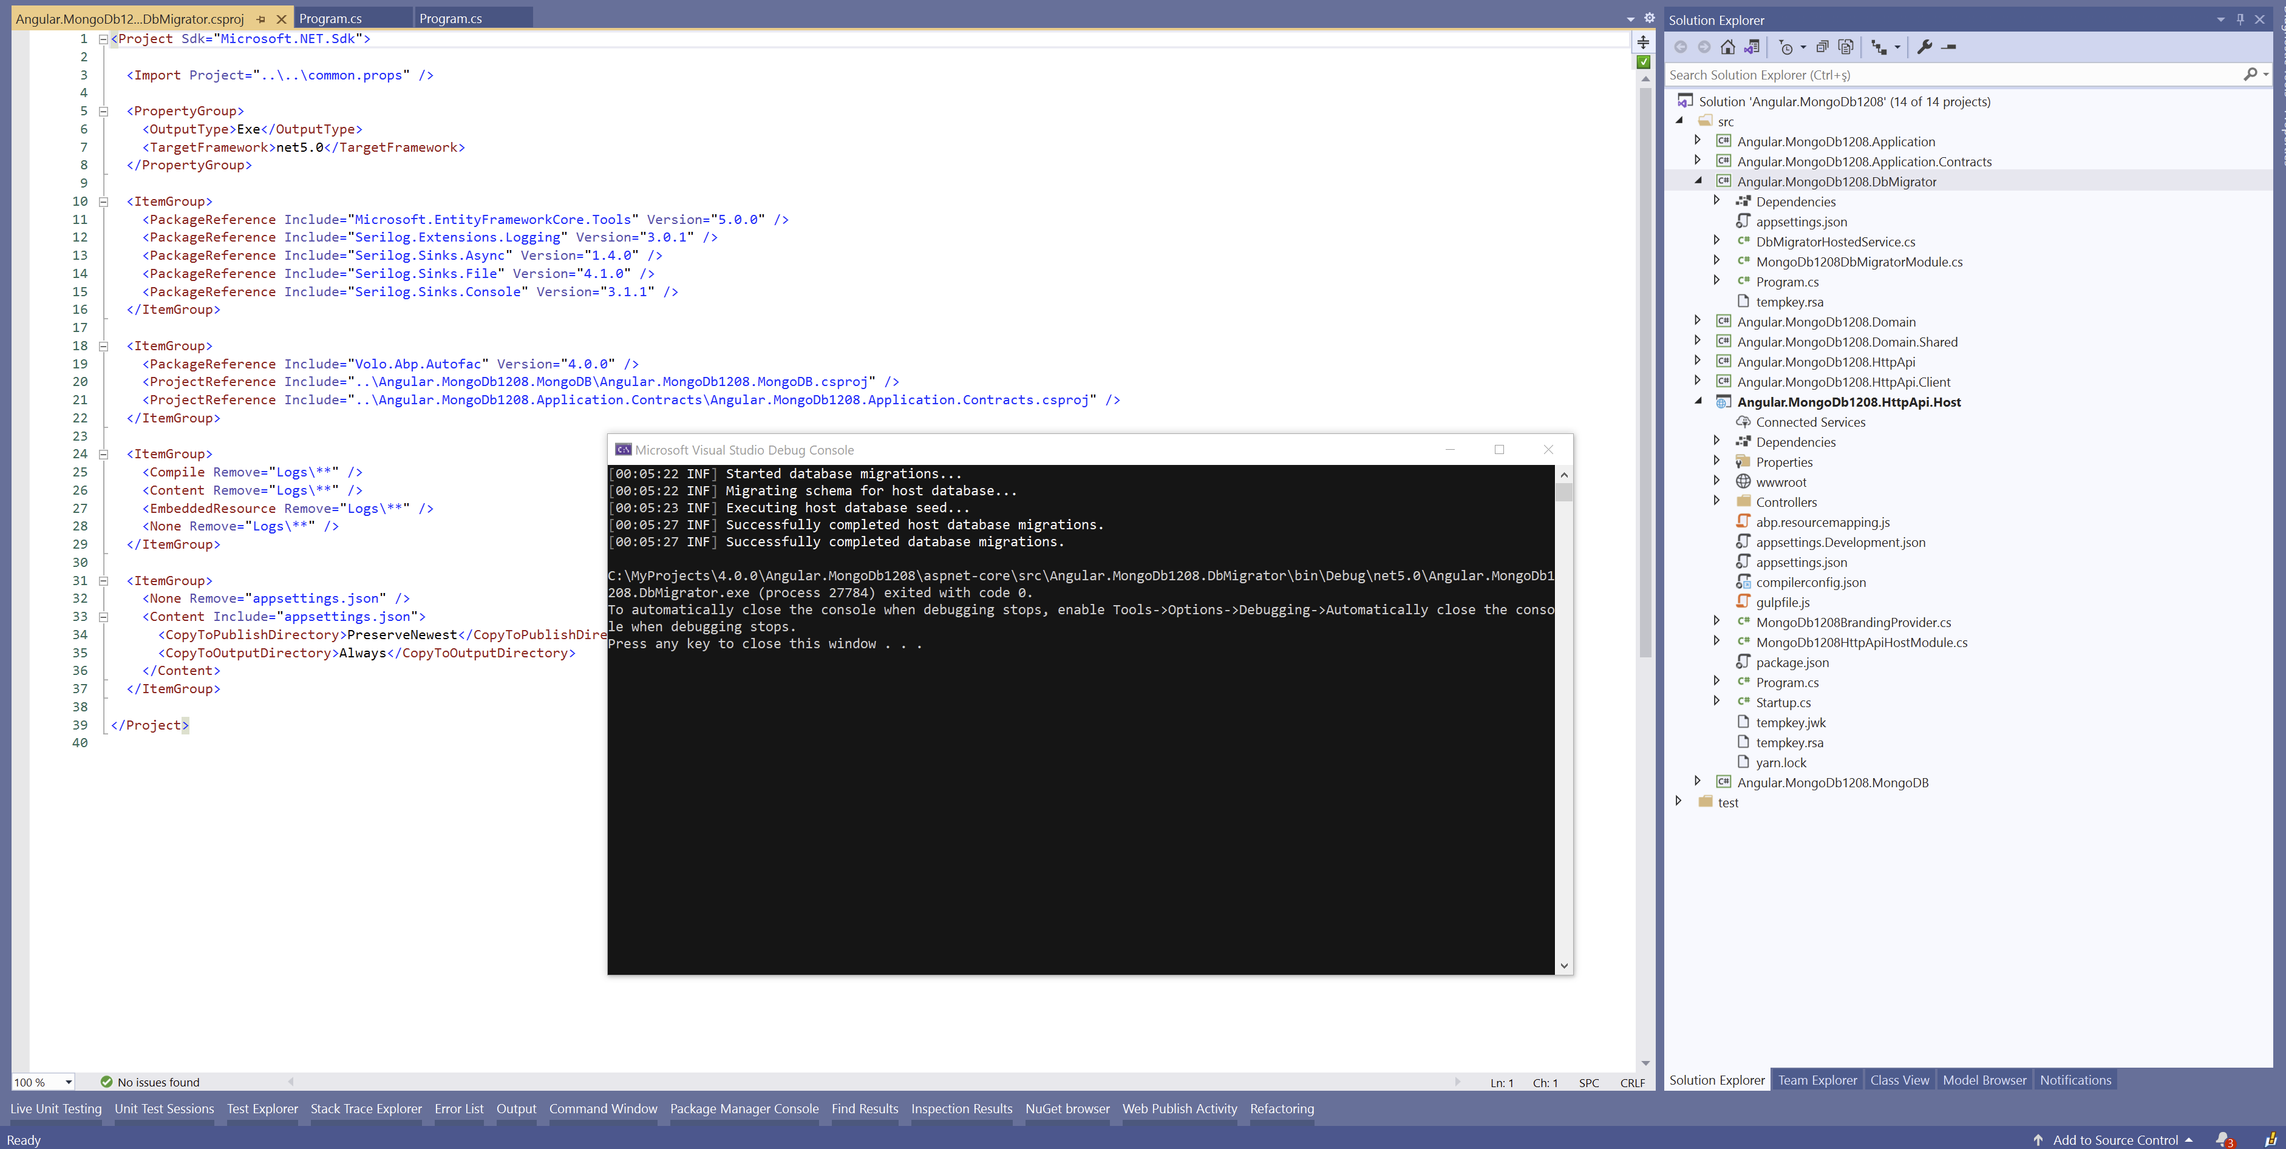Open the Package Manager Console tab
The height and width of the screenshot is (1149, 2286).
pos(744,1108)
